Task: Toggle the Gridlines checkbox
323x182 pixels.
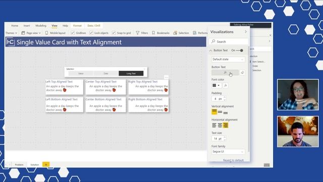Action: [x=73, y=33]
